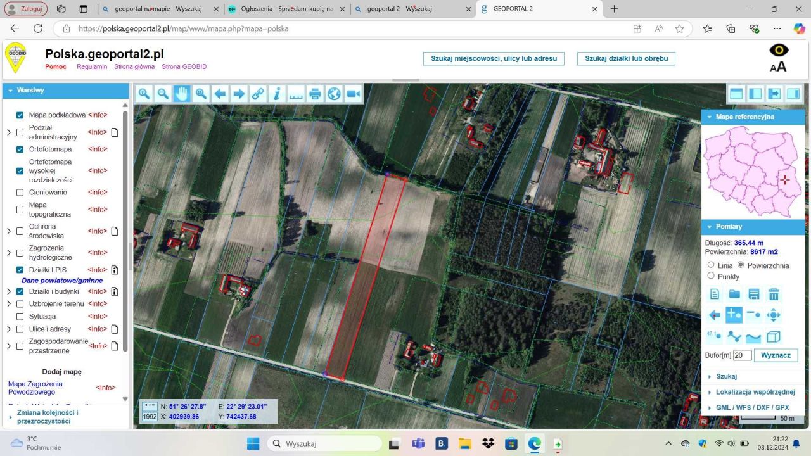Expand Ulice i adresy layer group
The height and width of the screenshot is (456, 811).
coord(9,329)
